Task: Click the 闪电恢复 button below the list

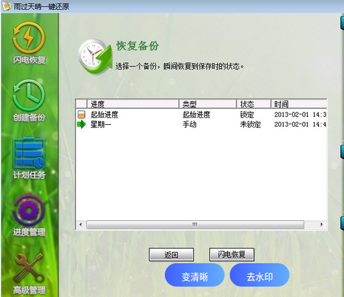Action: pyautogui.click(x=232, y=254)
